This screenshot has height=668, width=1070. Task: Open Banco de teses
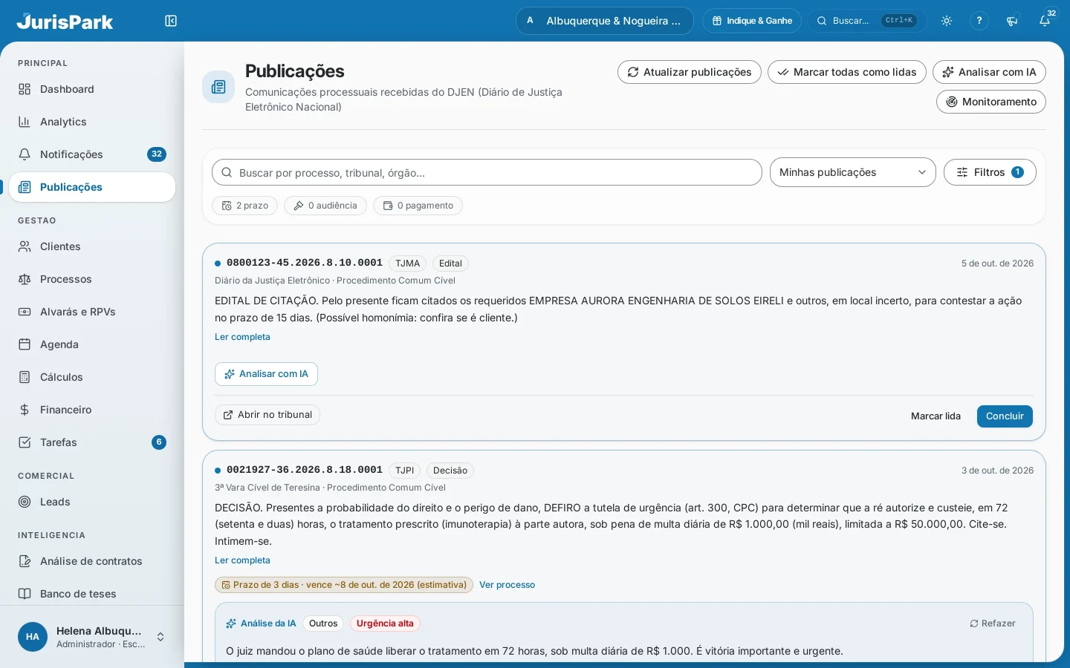[92, 594]
